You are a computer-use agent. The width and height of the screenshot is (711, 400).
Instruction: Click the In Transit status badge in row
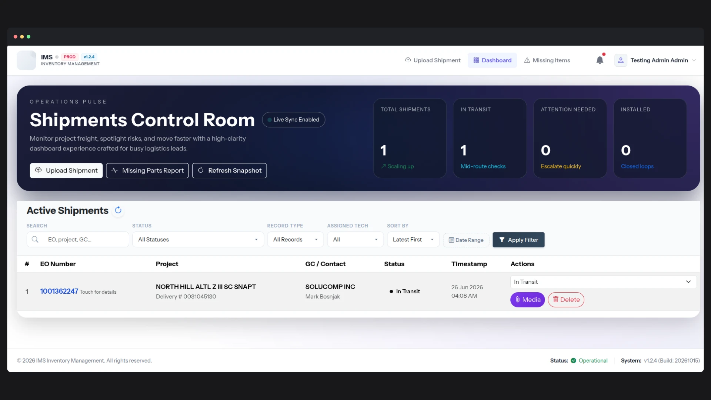click(x=404, y=291)
